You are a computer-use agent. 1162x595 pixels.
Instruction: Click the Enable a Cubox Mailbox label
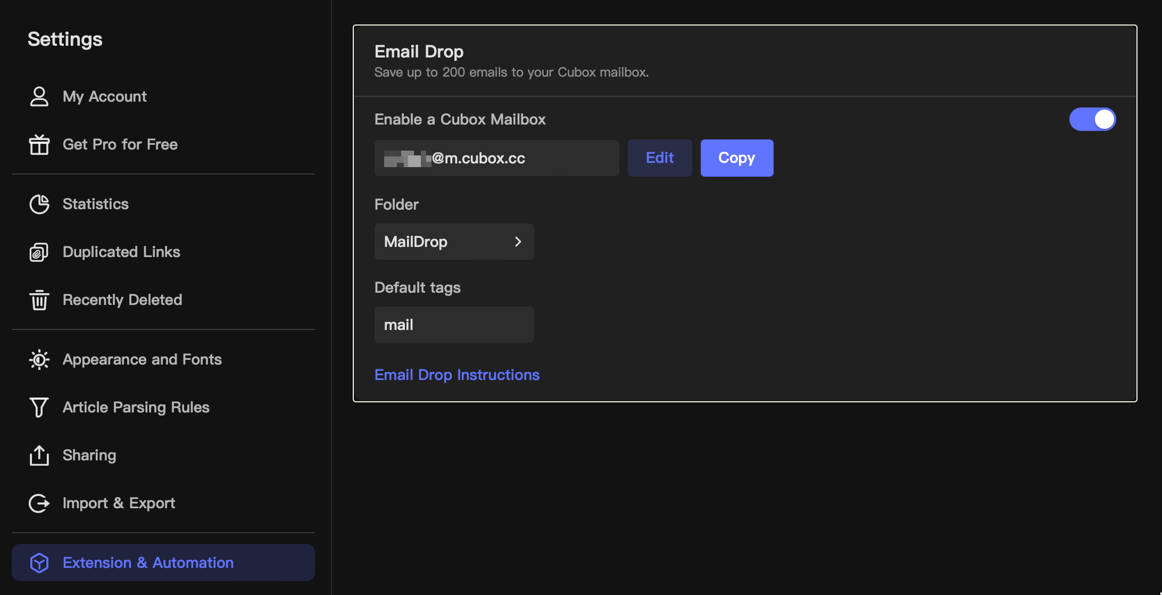click(x=460, y=119)
